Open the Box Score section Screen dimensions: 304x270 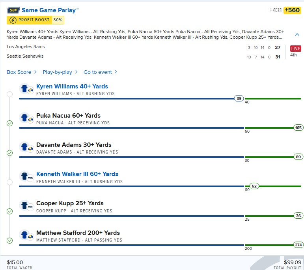[x=22, y=72]
